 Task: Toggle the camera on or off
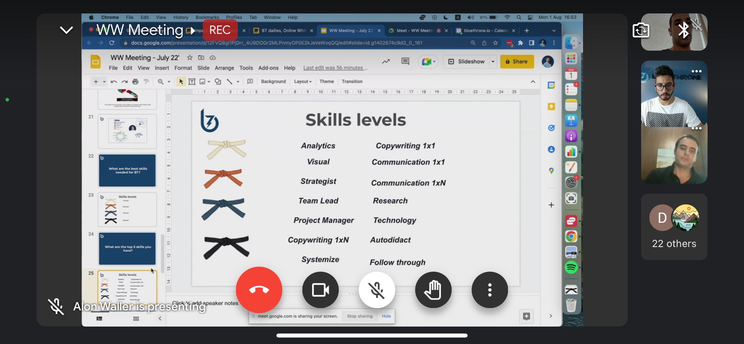coord(320,290)
